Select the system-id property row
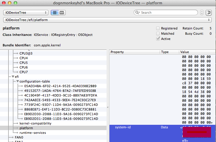The width and height of the screenshot is (216, 142). (134, 127)
